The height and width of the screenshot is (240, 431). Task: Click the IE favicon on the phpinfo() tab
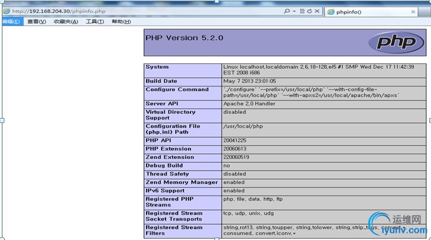(x=331, y=12)
